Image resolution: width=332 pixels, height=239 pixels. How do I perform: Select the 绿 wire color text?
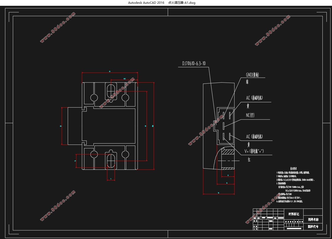247,82
